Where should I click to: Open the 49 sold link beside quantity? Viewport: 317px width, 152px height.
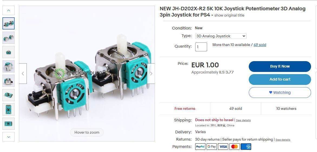(x=260, y=45)
